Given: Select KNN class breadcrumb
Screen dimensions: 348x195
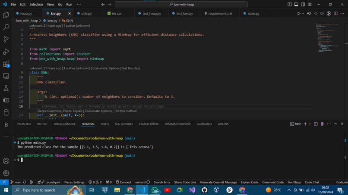Looking at the screenshot, I should click(67, 21).
